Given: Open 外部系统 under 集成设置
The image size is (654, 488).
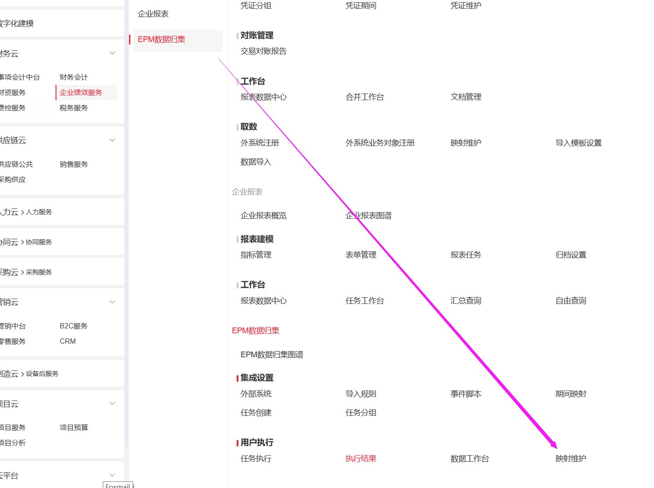Looking at the screenshot, I should tap(256, 394).
